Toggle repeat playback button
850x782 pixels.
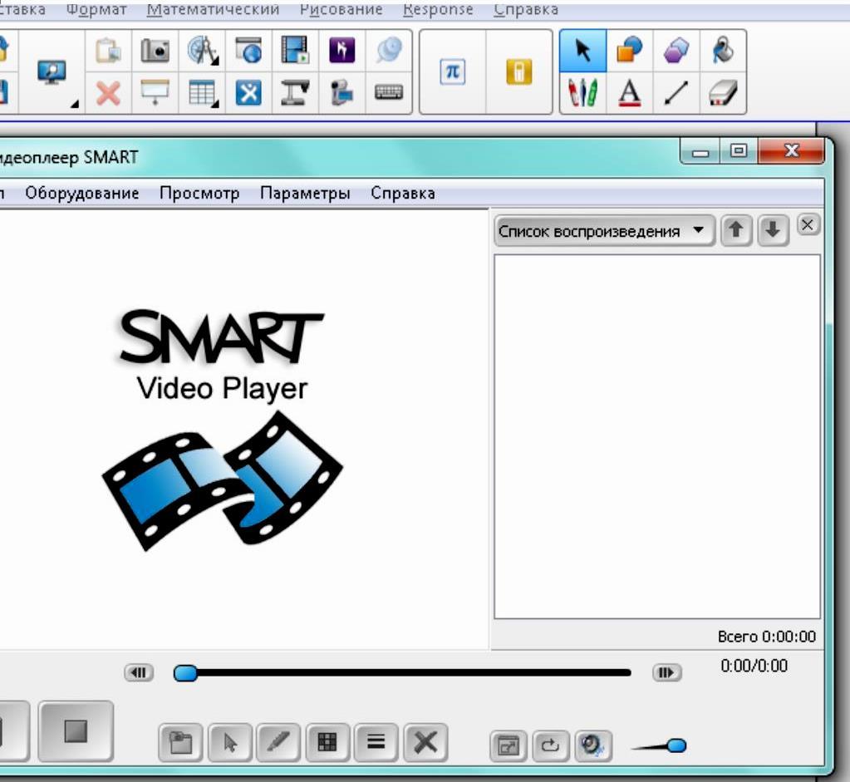[x=550, y=746]
